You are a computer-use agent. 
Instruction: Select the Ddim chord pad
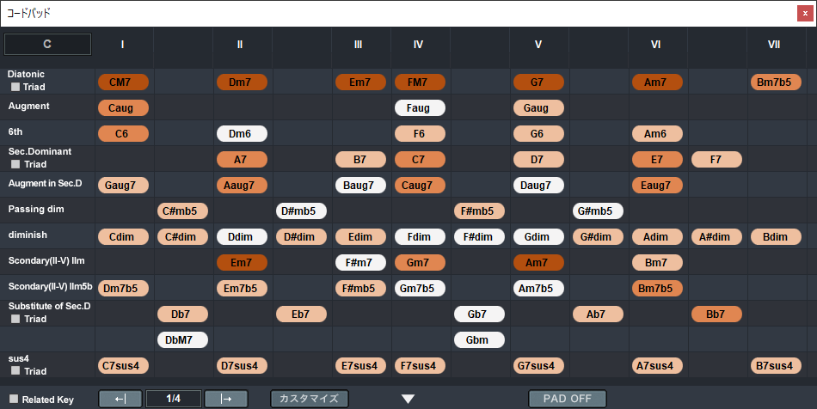click(x=242, y=237)
